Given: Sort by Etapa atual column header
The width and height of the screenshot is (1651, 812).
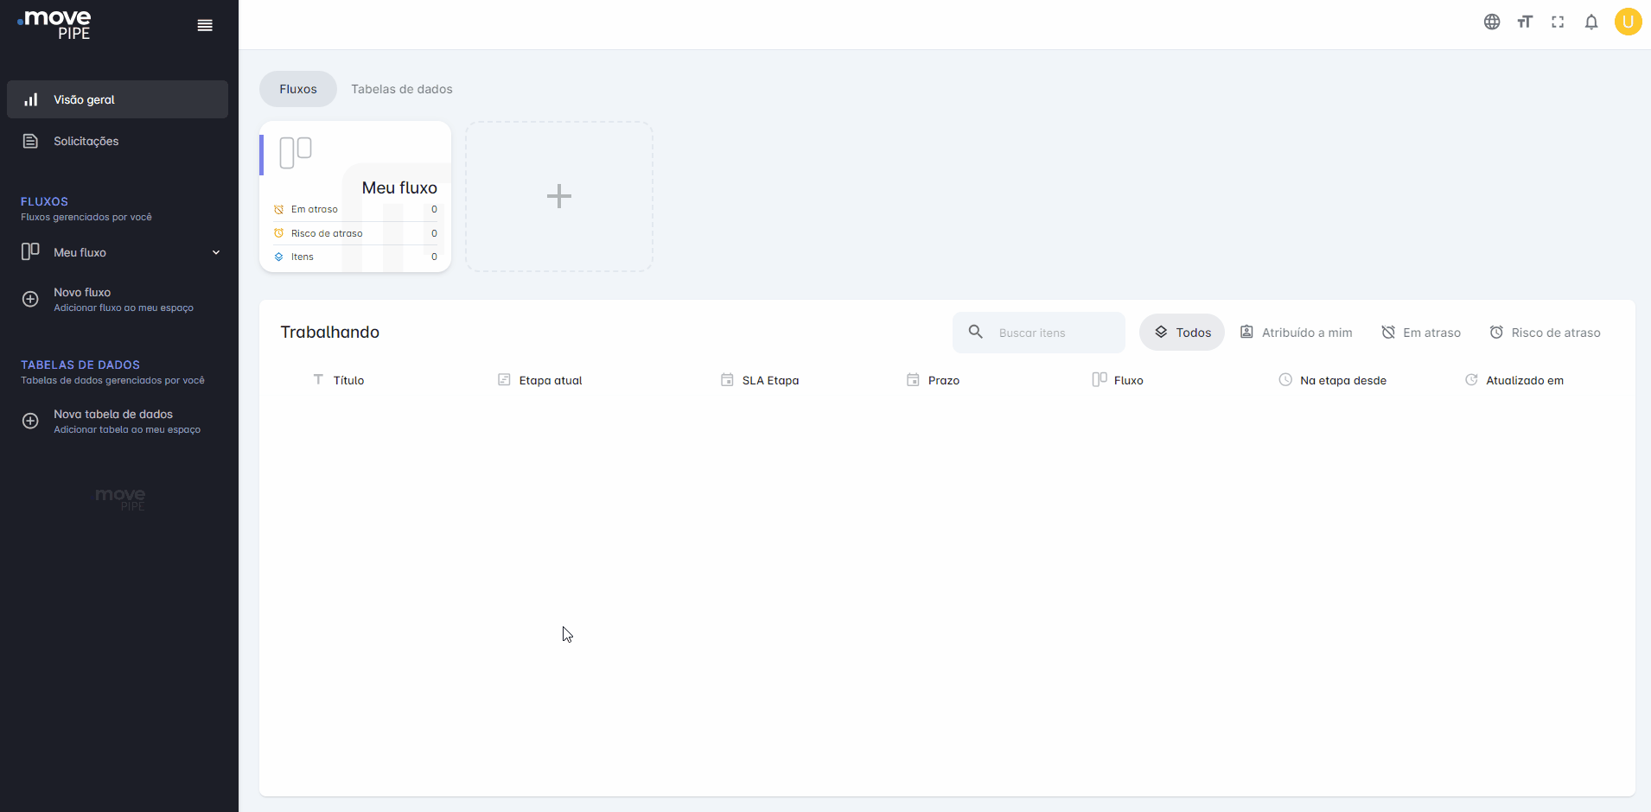Looking at the screenshot, I should pos(551,380).
